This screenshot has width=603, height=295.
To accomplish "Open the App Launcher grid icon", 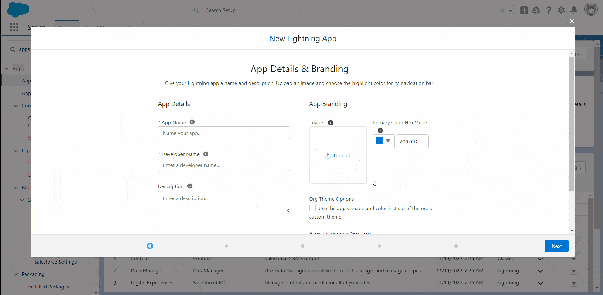I will coord(14,27).
